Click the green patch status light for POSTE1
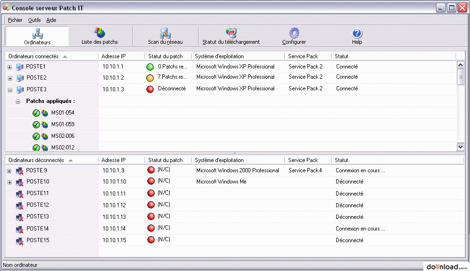Viewport: 470px width, 271px height. click(x=150, y=67)
